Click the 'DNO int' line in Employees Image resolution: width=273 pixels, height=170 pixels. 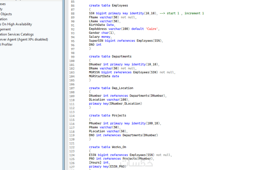(95, 45)
